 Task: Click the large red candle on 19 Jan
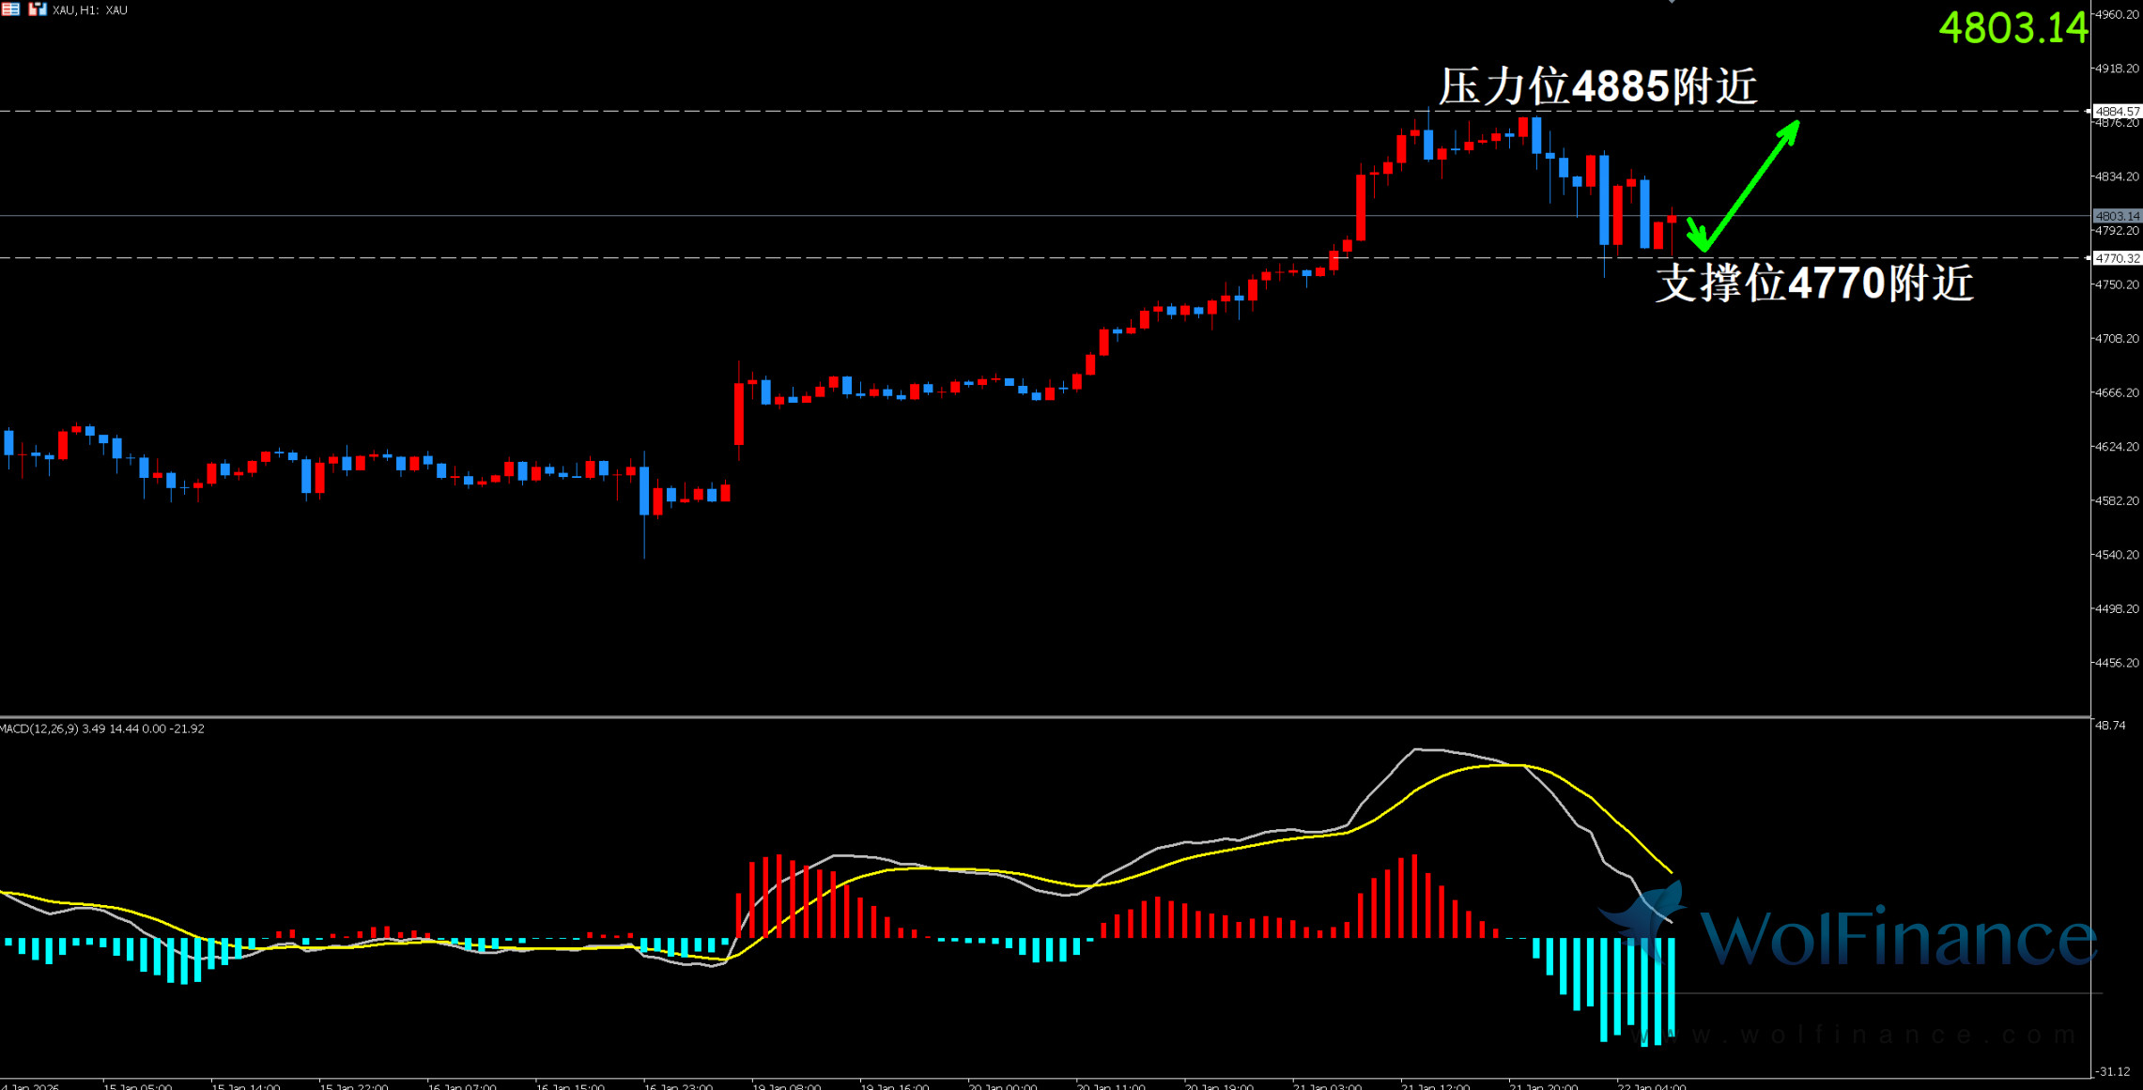pos(739,413)
